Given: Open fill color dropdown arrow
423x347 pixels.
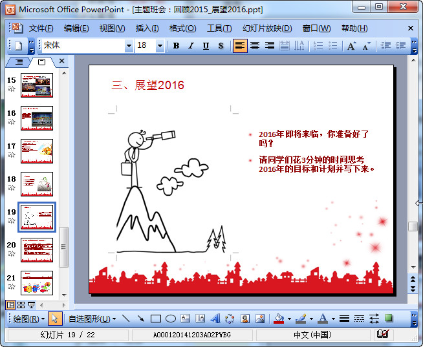Looking at the screenshot, I should pos(289,319).
